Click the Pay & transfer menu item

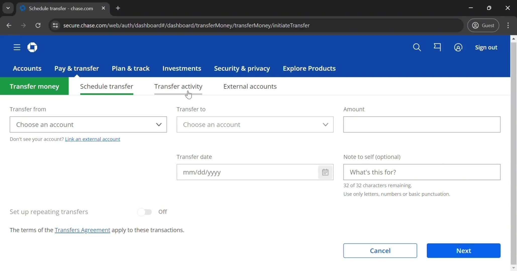(77, 68)
